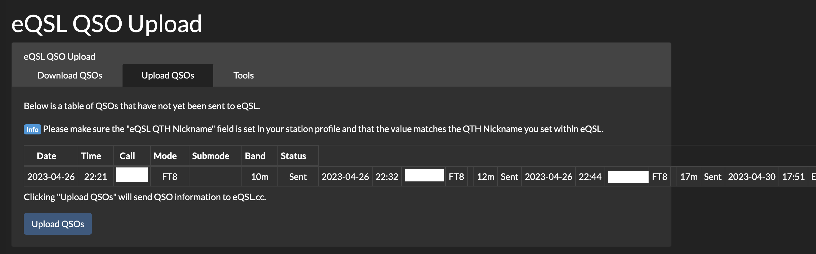
Task: Select the FT8 cell in the first row
Action: tap(169, 176)
